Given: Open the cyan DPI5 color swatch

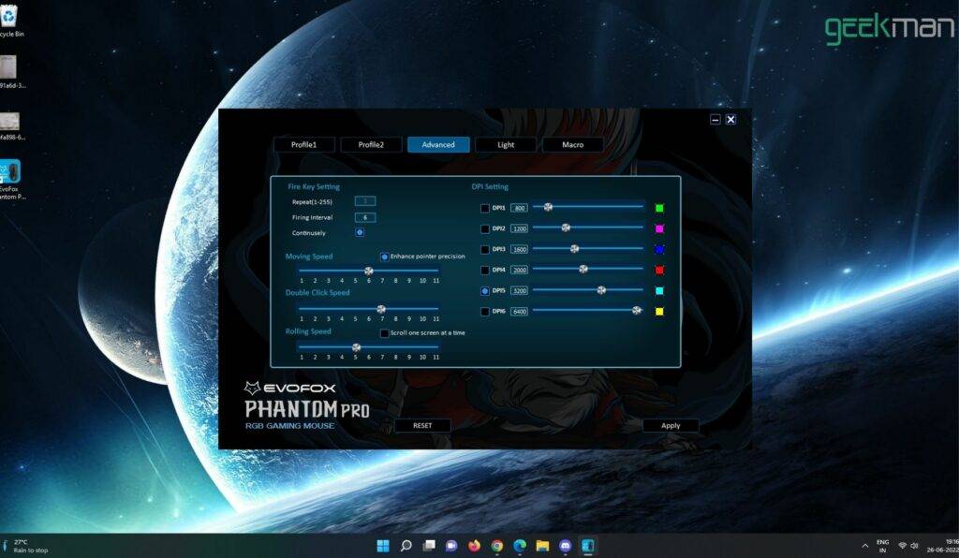Looking at the screenshot, I should [659, 291].
